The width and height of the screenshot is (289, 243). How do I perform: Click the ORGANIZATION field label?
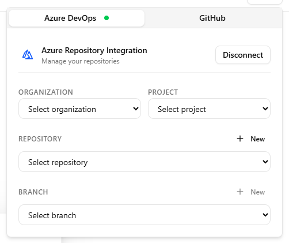45,92
